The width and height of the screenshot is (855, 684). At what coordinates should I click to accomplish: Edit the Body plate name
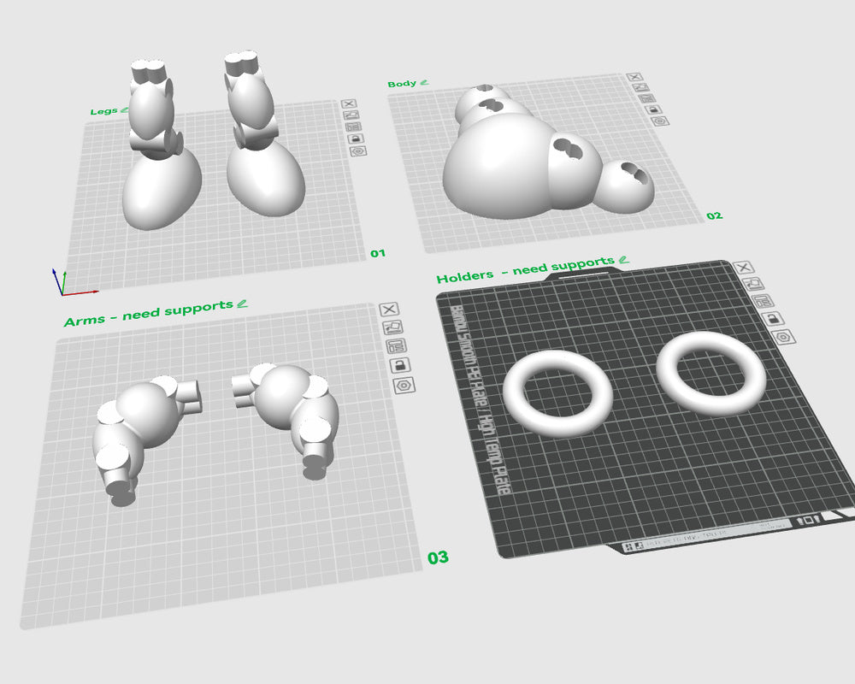[x=424, y=82]
